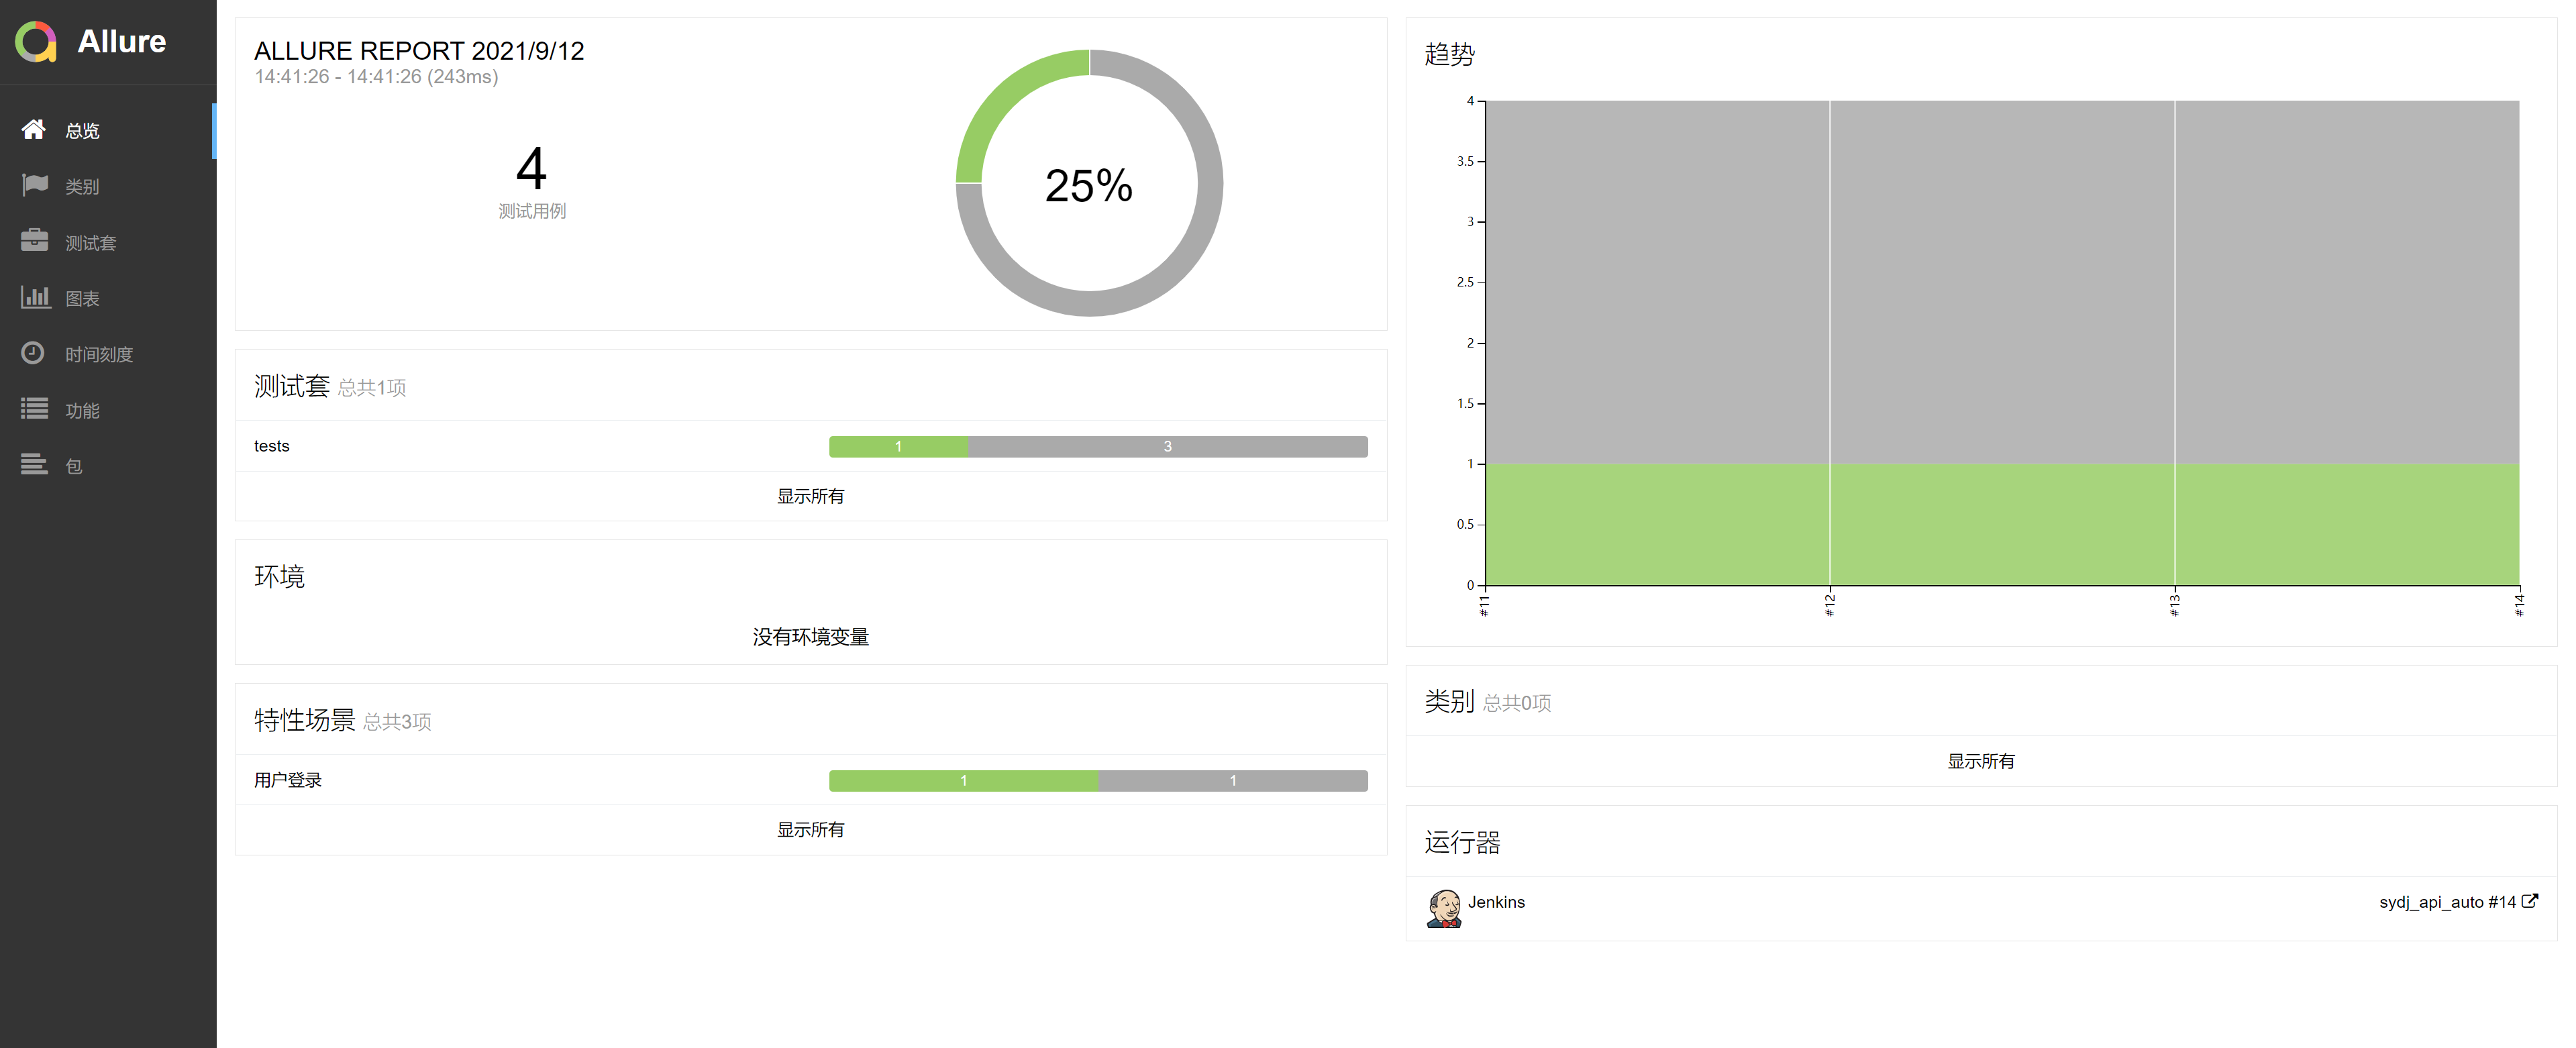
Task: Click the green passed segment of tests bar
Action: coord(898,447)
